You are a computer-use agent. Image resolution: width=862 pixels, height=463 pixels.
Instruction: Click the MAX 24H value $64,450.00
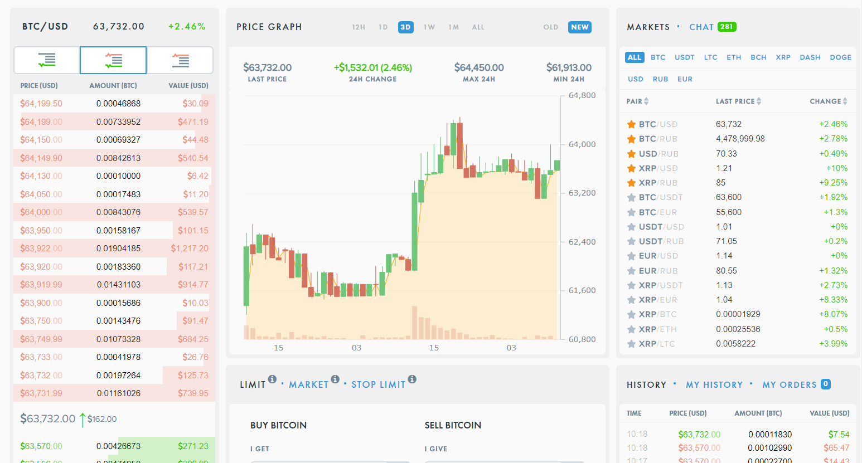tap(479, 67)
